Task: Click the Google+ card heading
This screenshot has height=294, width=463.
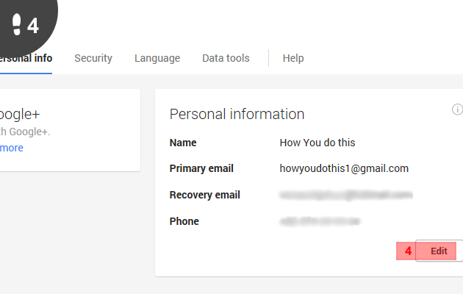Action: coord(20,114)
